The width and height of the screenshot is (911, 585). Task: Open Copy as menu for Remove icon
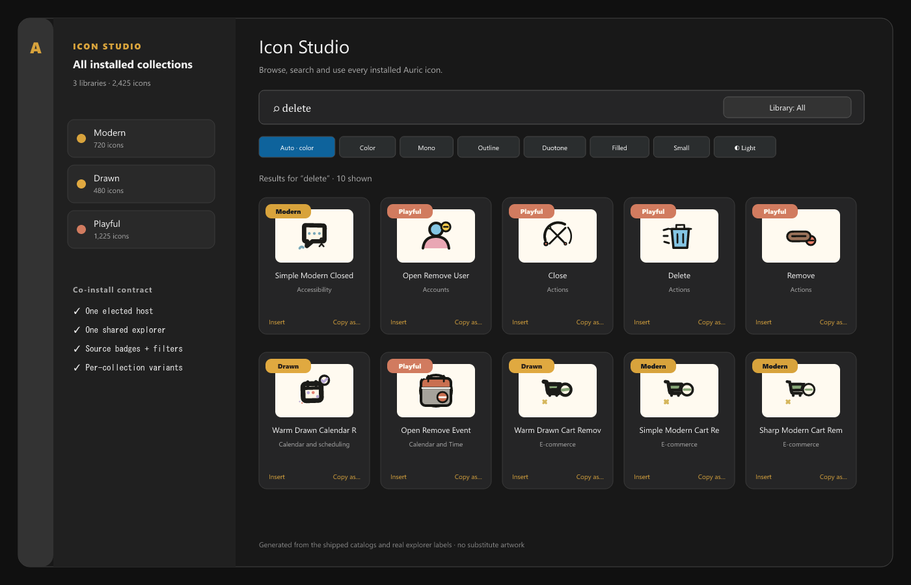[833, 322]
